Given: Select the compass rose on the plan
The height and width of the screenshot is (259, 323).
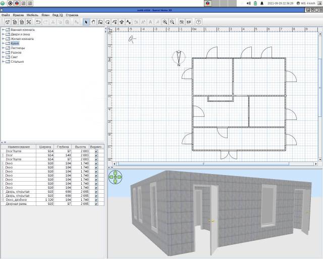Looking at the screenshot, I should pyautogui.click(x=179, y=58).
